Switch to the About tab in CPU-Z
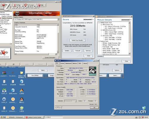Image resolution: width=149 pixels, height=119 pixels. click(x=85, y=63)
